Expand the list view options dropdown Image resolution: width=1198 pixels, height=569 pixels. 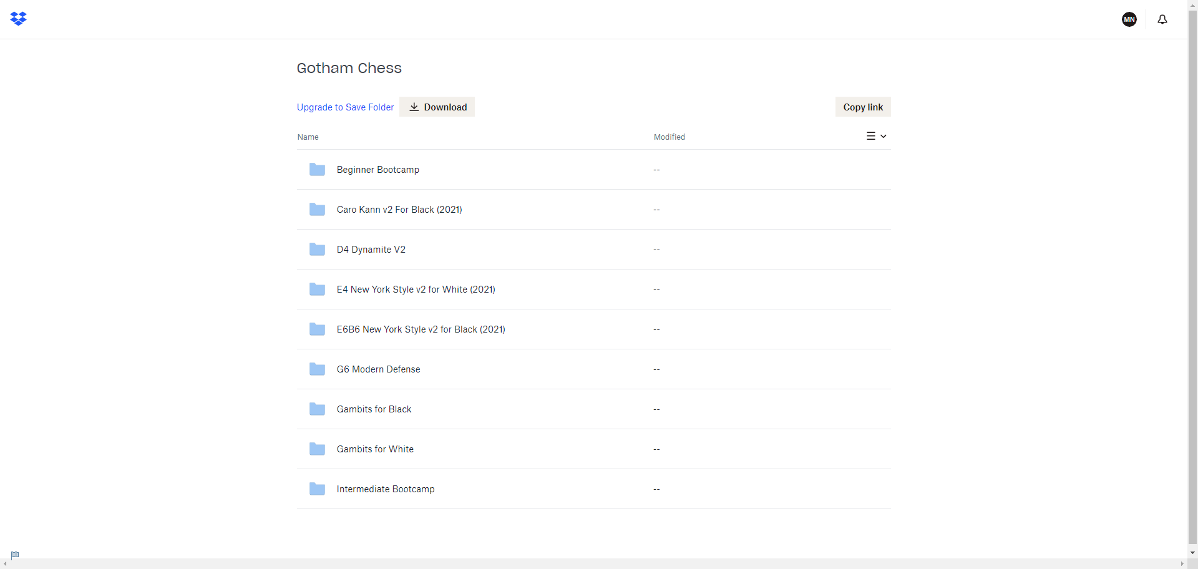(x=876, y=136)
